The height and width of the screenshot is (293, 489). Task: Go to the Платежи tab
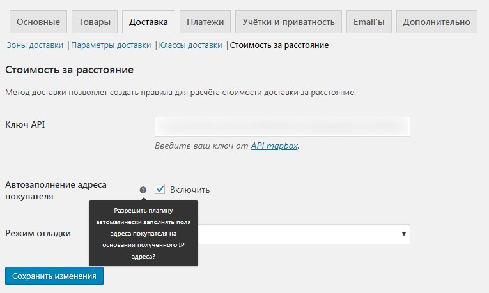pos(205,22)
